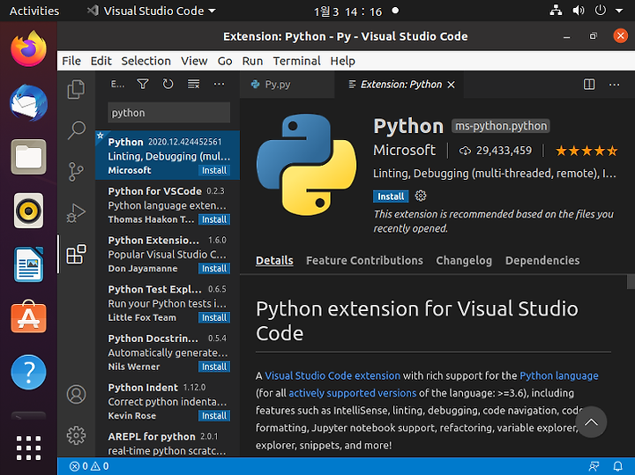The width and height of the screenshot is (635, 475).
Task: Follow the Visual Studio Code extension link
Action: pyautogui.click(x=332, y=376)
